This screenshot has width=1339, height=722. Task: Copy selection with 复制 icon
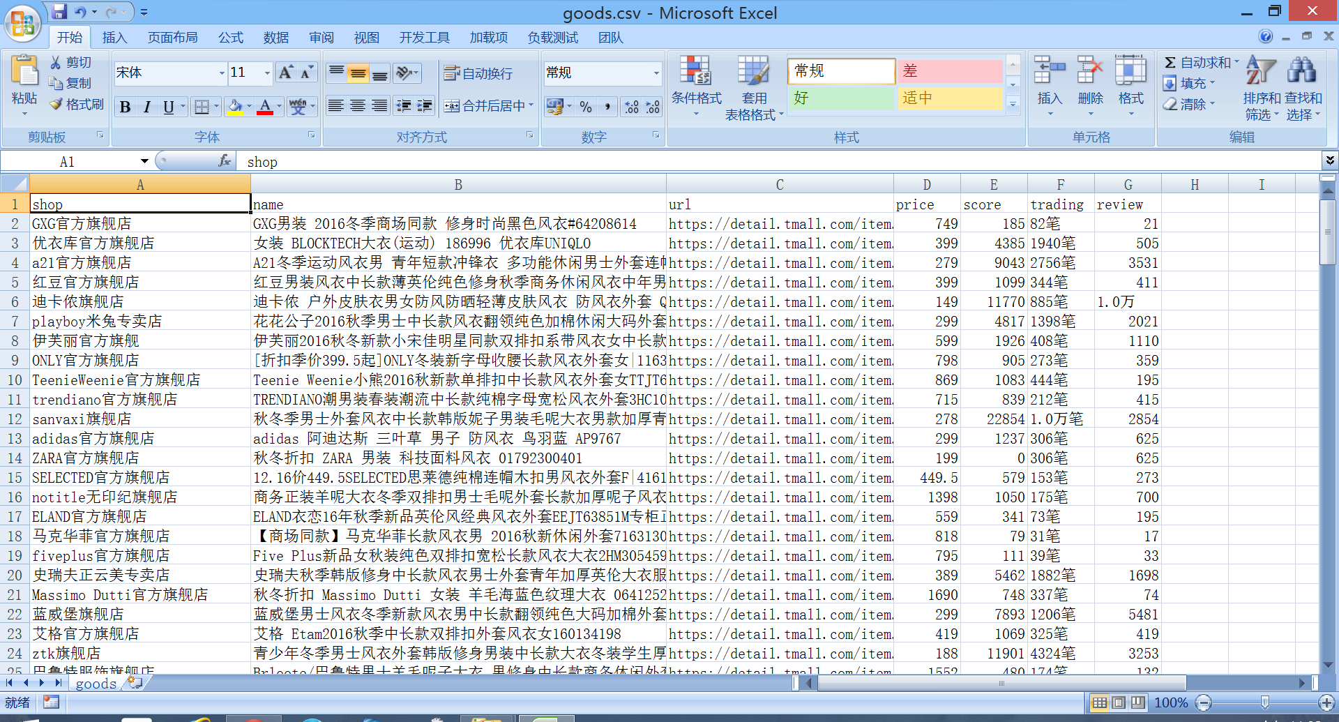click(x=56, y=83)
